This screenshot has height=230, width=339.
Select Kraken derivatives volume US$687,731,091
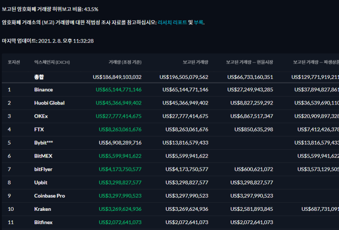320,209
